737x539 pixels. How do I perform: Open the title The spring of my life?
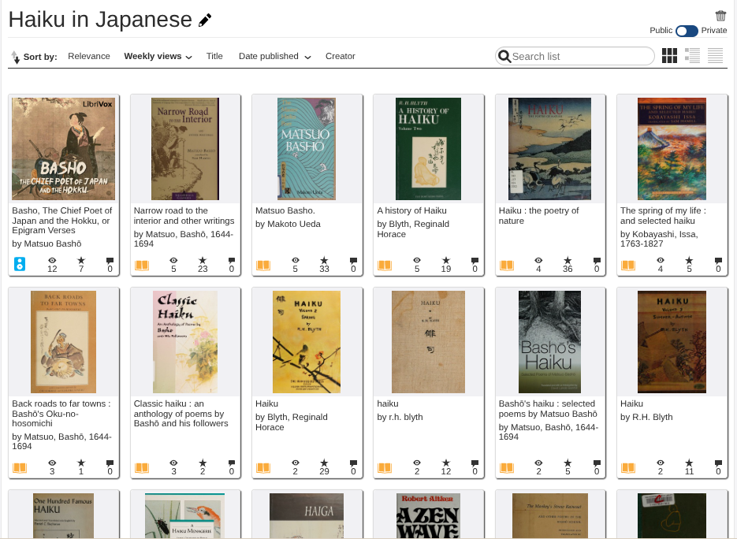click(663, 216)
